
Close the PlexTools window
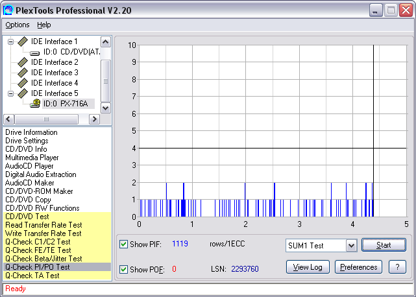(406, 10)
